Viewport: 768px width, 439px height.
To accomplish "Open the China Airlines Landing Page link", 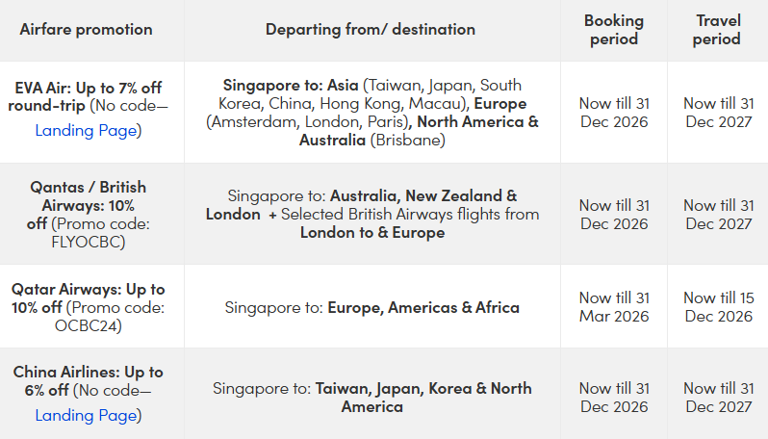I will point(88,416).
